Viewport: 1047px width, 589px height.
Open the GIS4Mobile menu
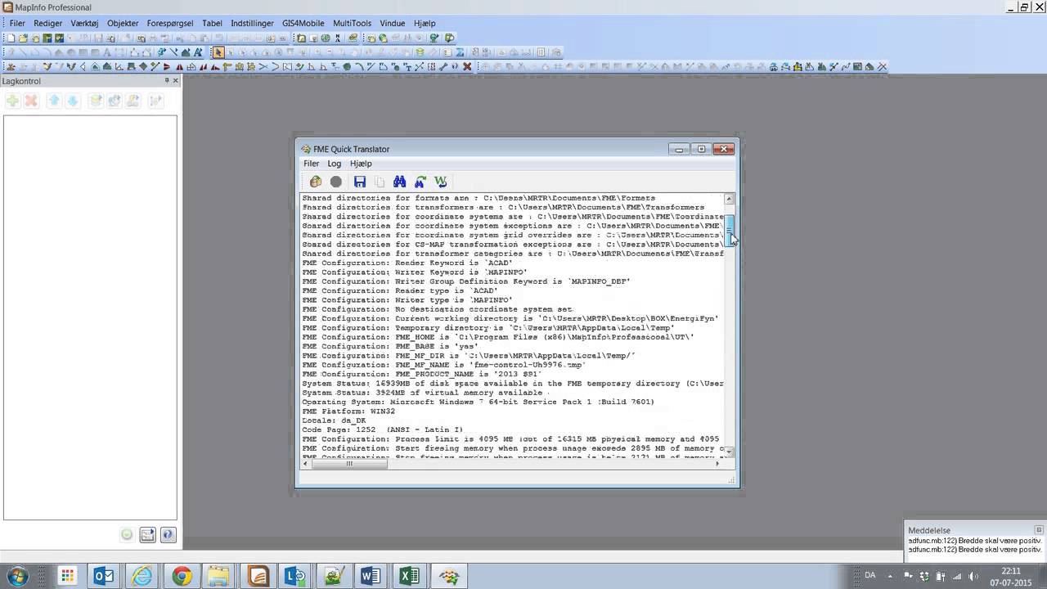303,23
